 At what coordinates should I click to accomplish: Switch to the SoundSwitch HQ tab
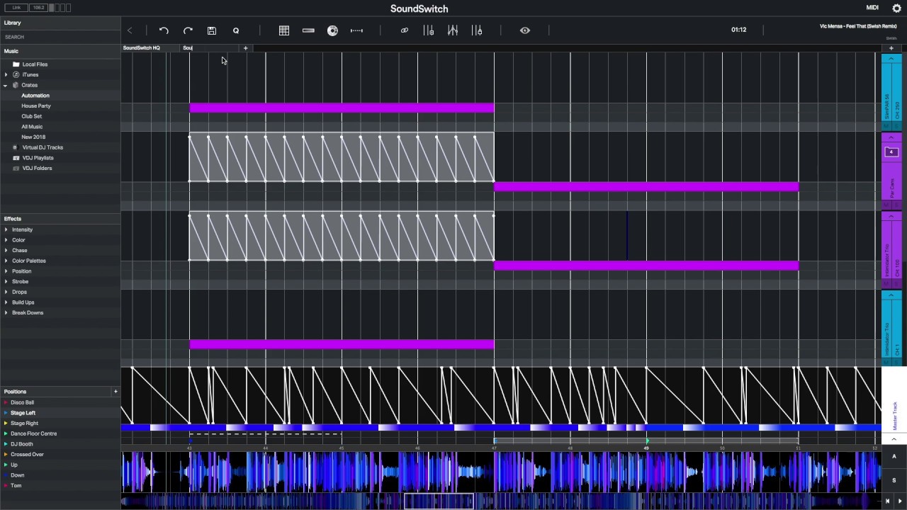(142, 48)
